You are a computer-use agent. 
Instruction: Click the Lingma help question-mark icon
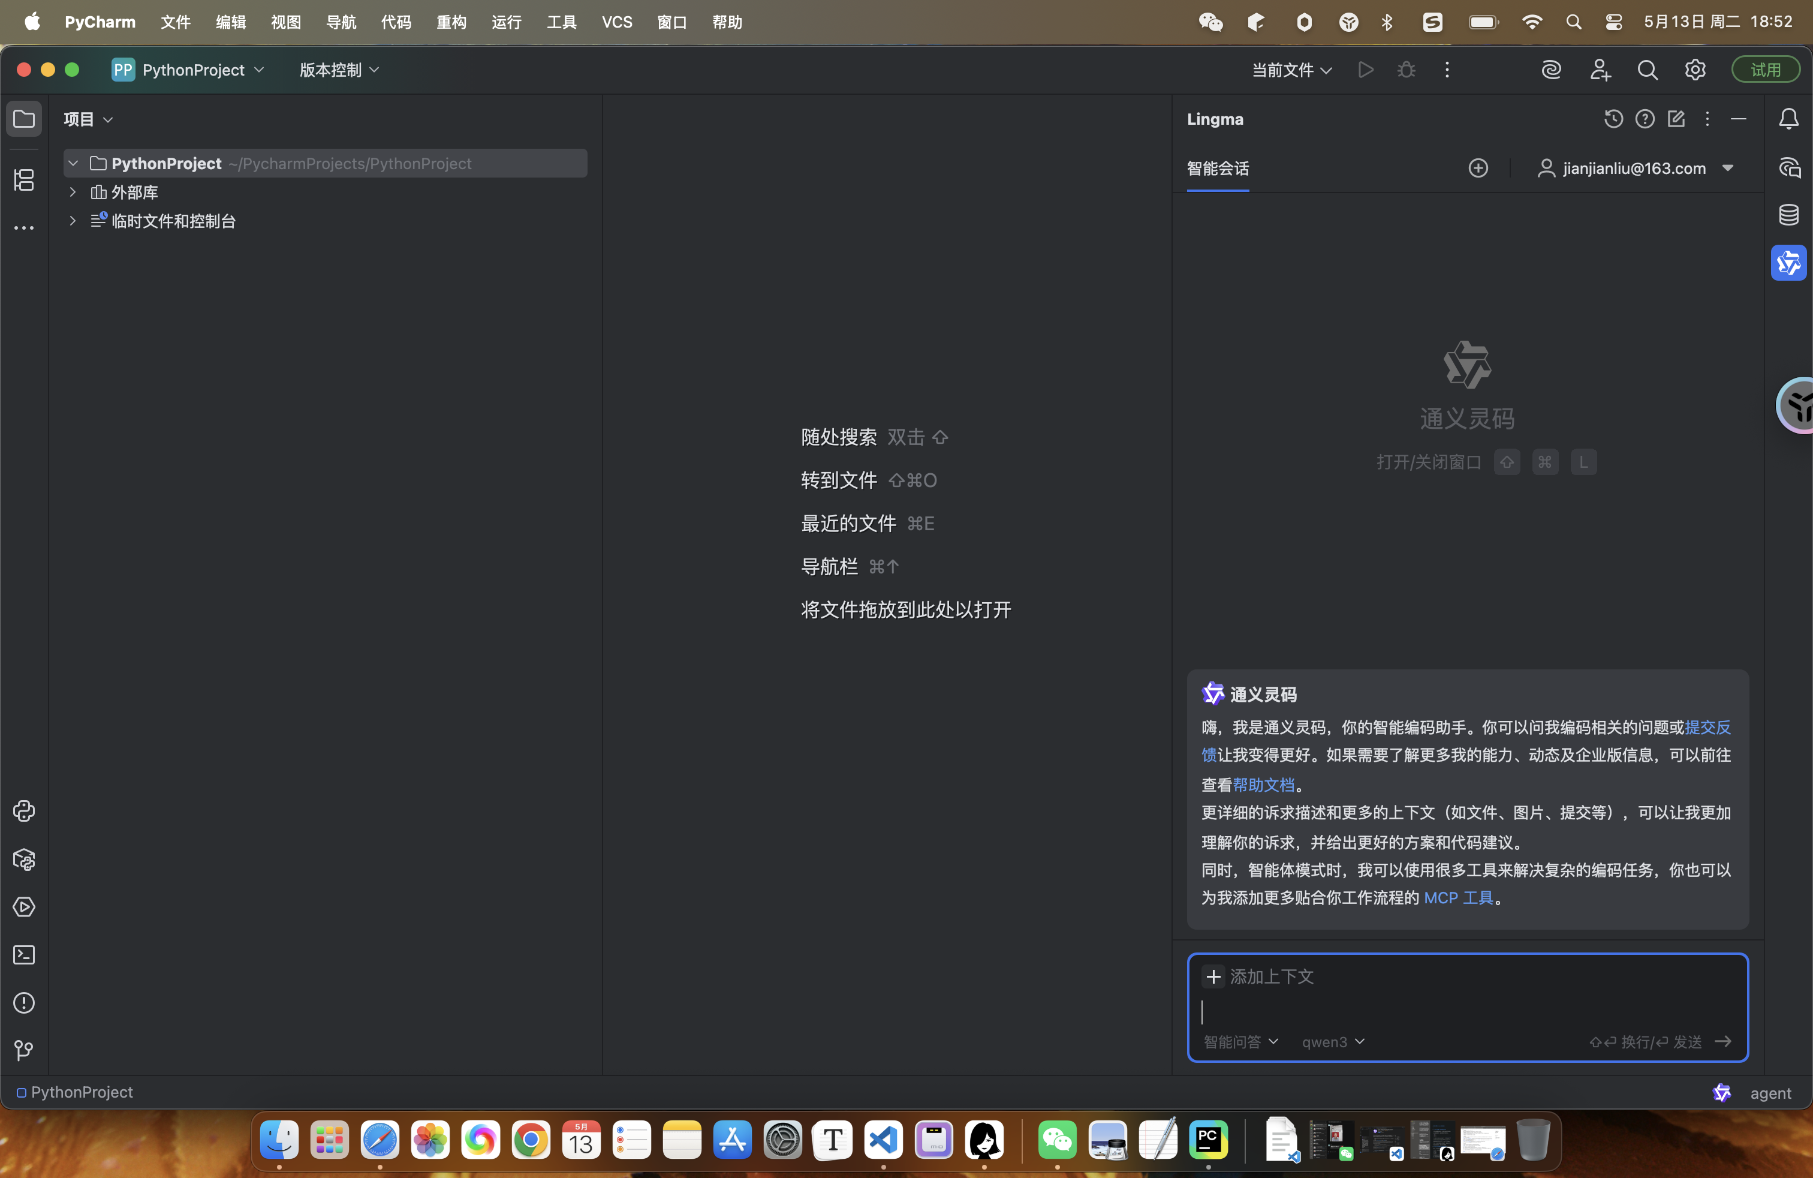point(1645,119)
